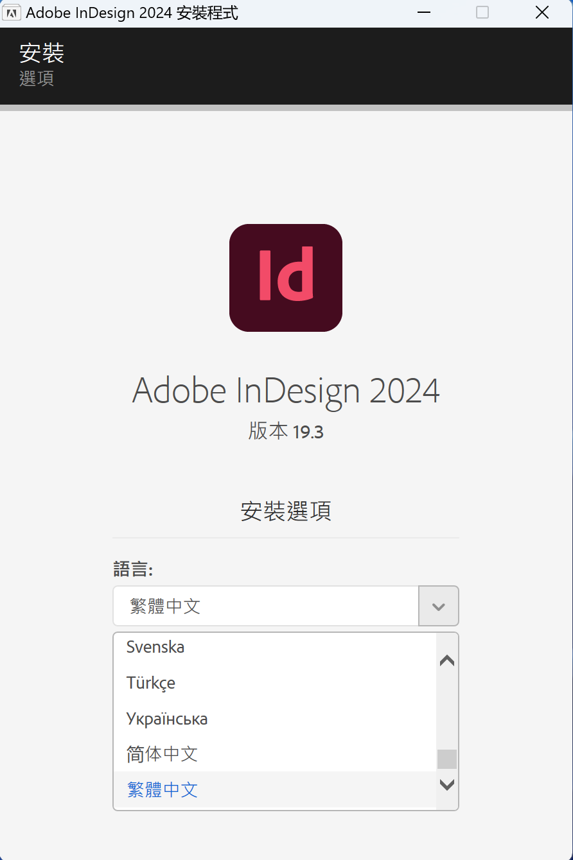The width and height of the screenshot is (573, 860).
Task: Select Svenska from the language list
Action: (155, 647)
